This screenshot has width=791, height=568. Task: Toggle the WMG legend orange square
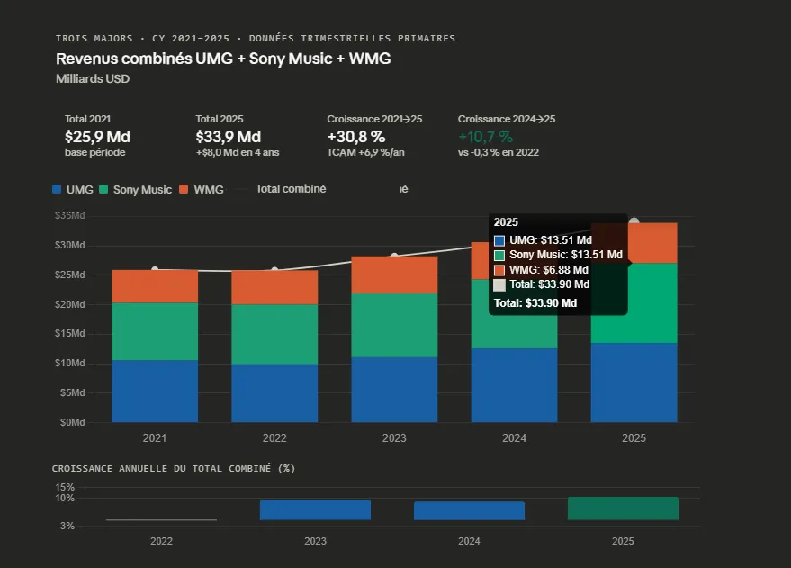(184, 190)
